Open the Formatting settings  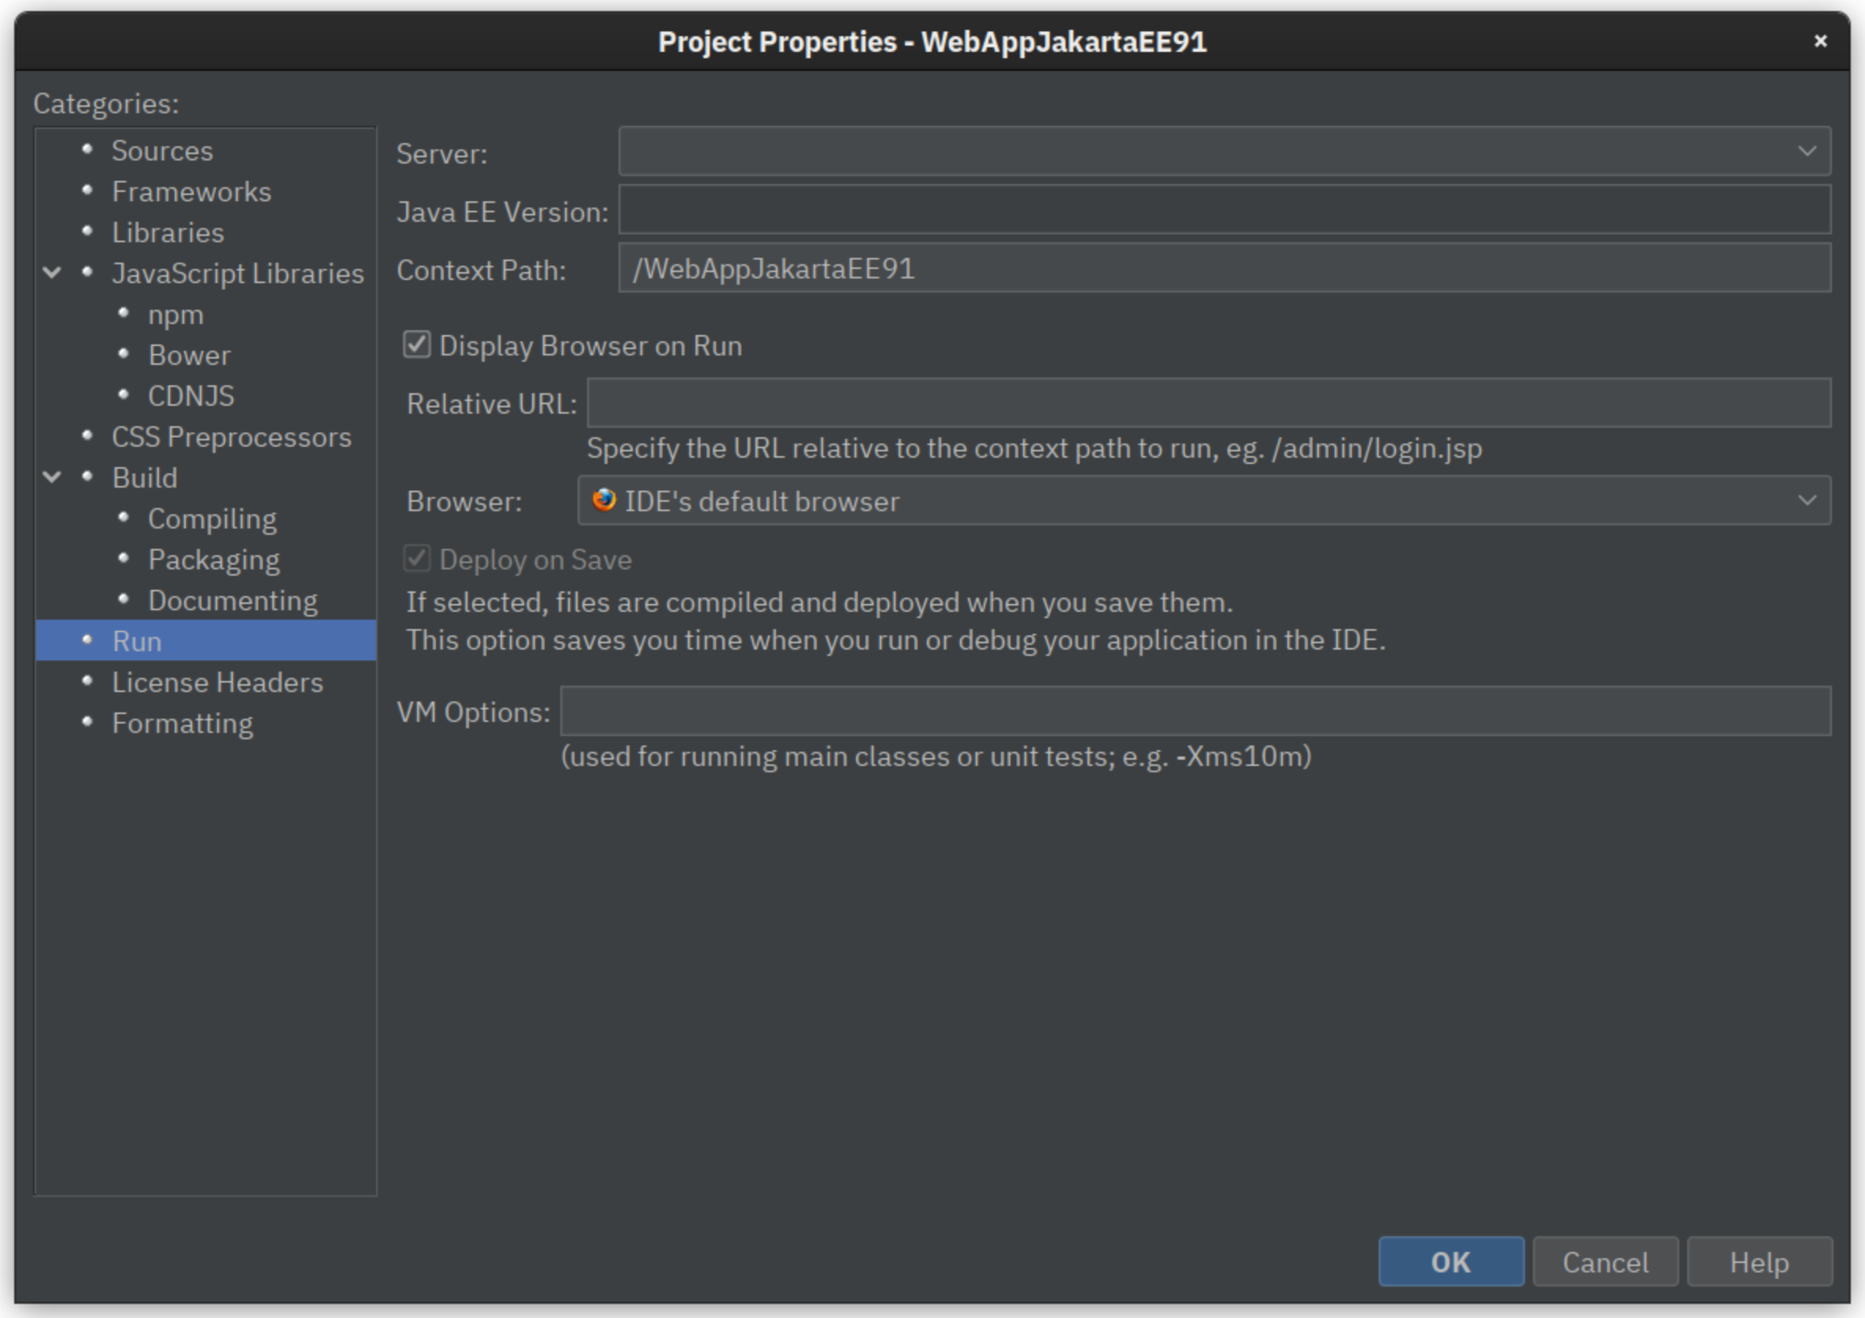(x=182, y=723)
